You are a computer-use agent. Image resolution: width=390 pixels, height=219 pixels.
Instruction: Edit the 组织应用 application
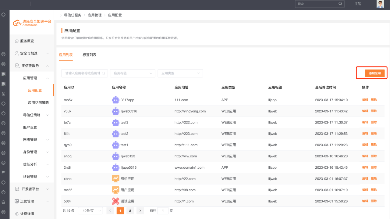pyautogui.click(x=365, y=179)
